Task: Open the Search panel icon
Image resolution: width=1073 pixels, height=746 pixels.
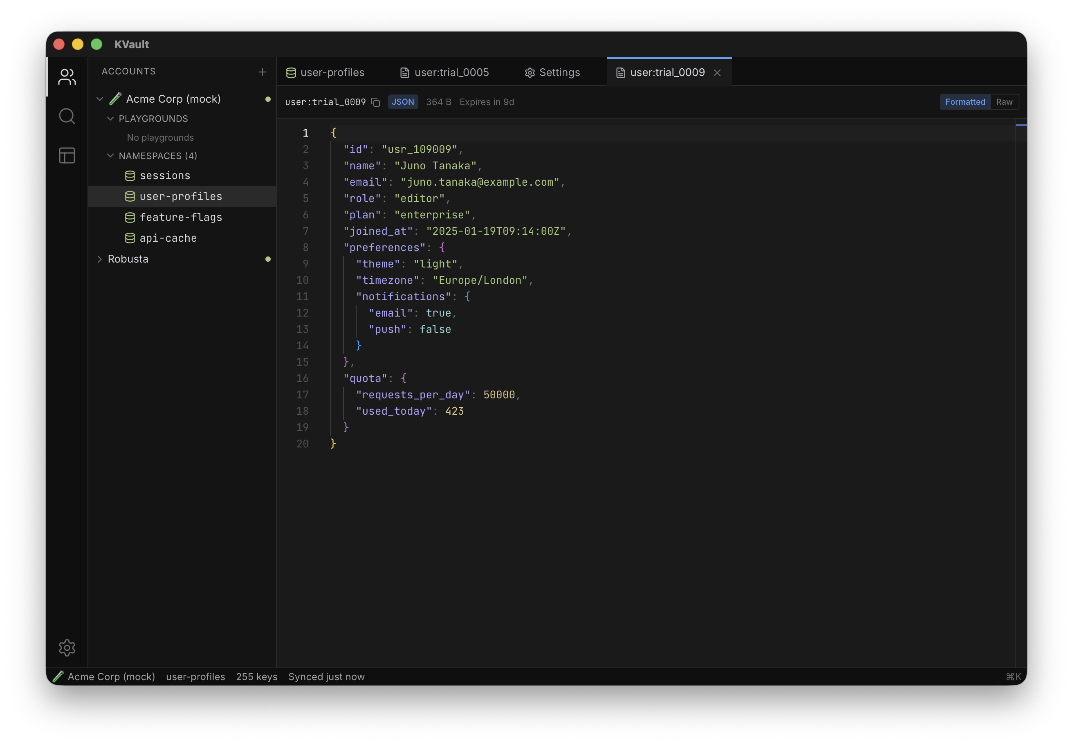Action: pos(67,116)
